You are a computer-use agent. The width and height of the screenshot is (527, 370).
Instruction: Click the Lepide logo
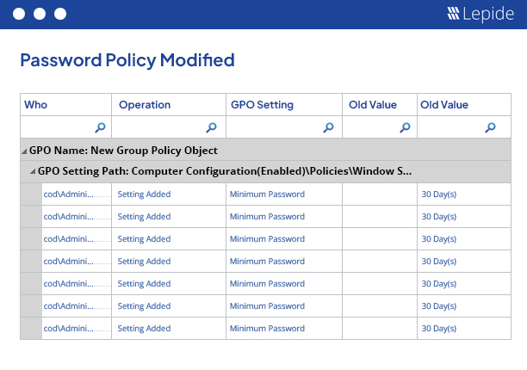point(480,14)
